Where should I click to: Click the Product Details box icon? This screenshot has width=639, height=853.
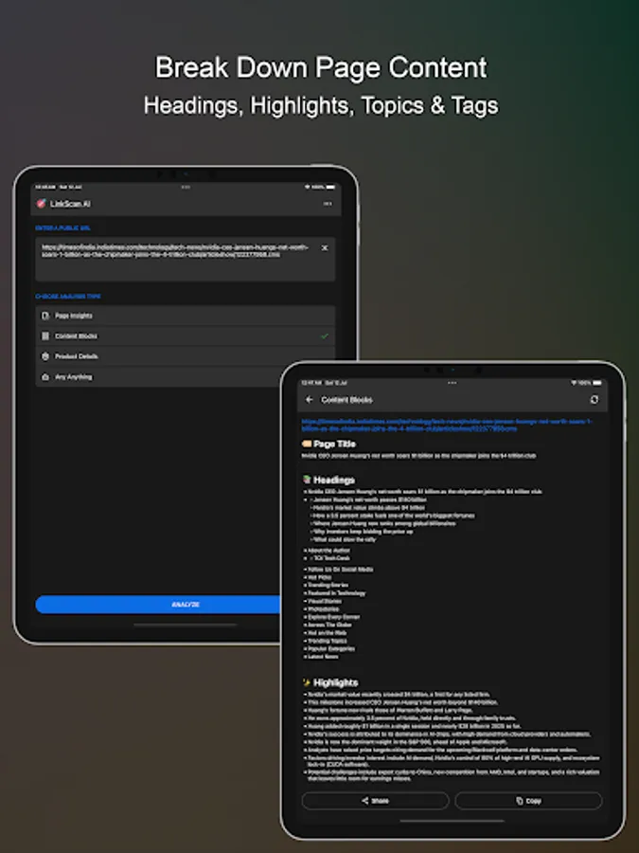45,356
